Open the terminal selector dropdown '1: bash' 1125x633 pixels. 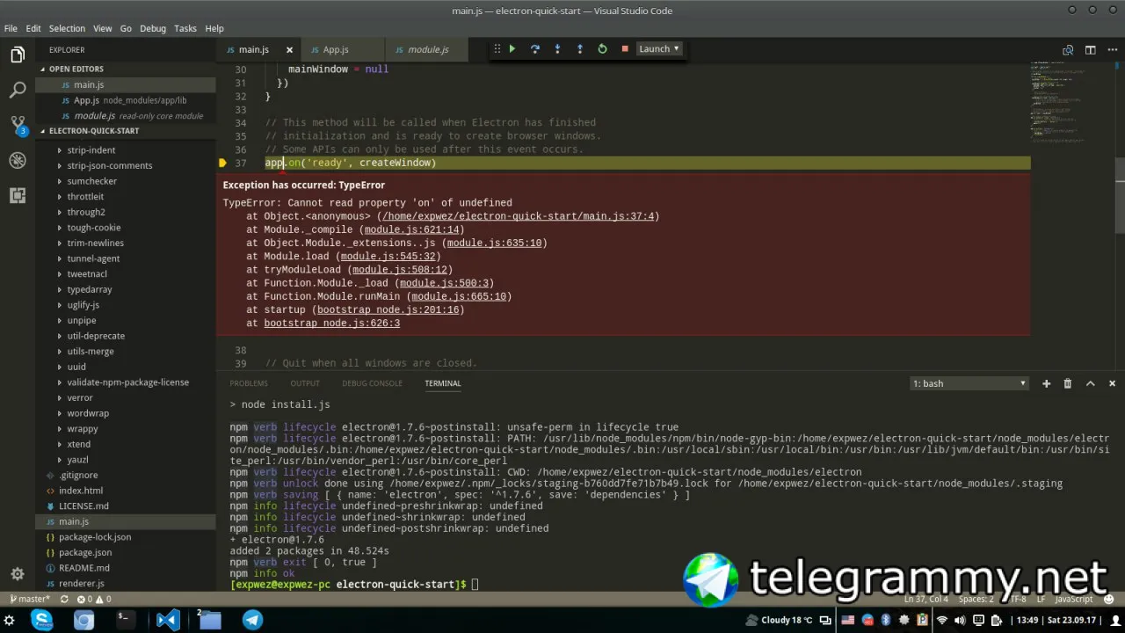(969, 383)
